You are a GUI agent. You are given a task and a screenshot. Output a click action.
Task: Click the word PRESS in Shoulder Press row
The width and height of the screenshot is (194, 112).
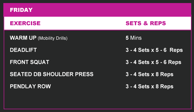click(84, 74)
